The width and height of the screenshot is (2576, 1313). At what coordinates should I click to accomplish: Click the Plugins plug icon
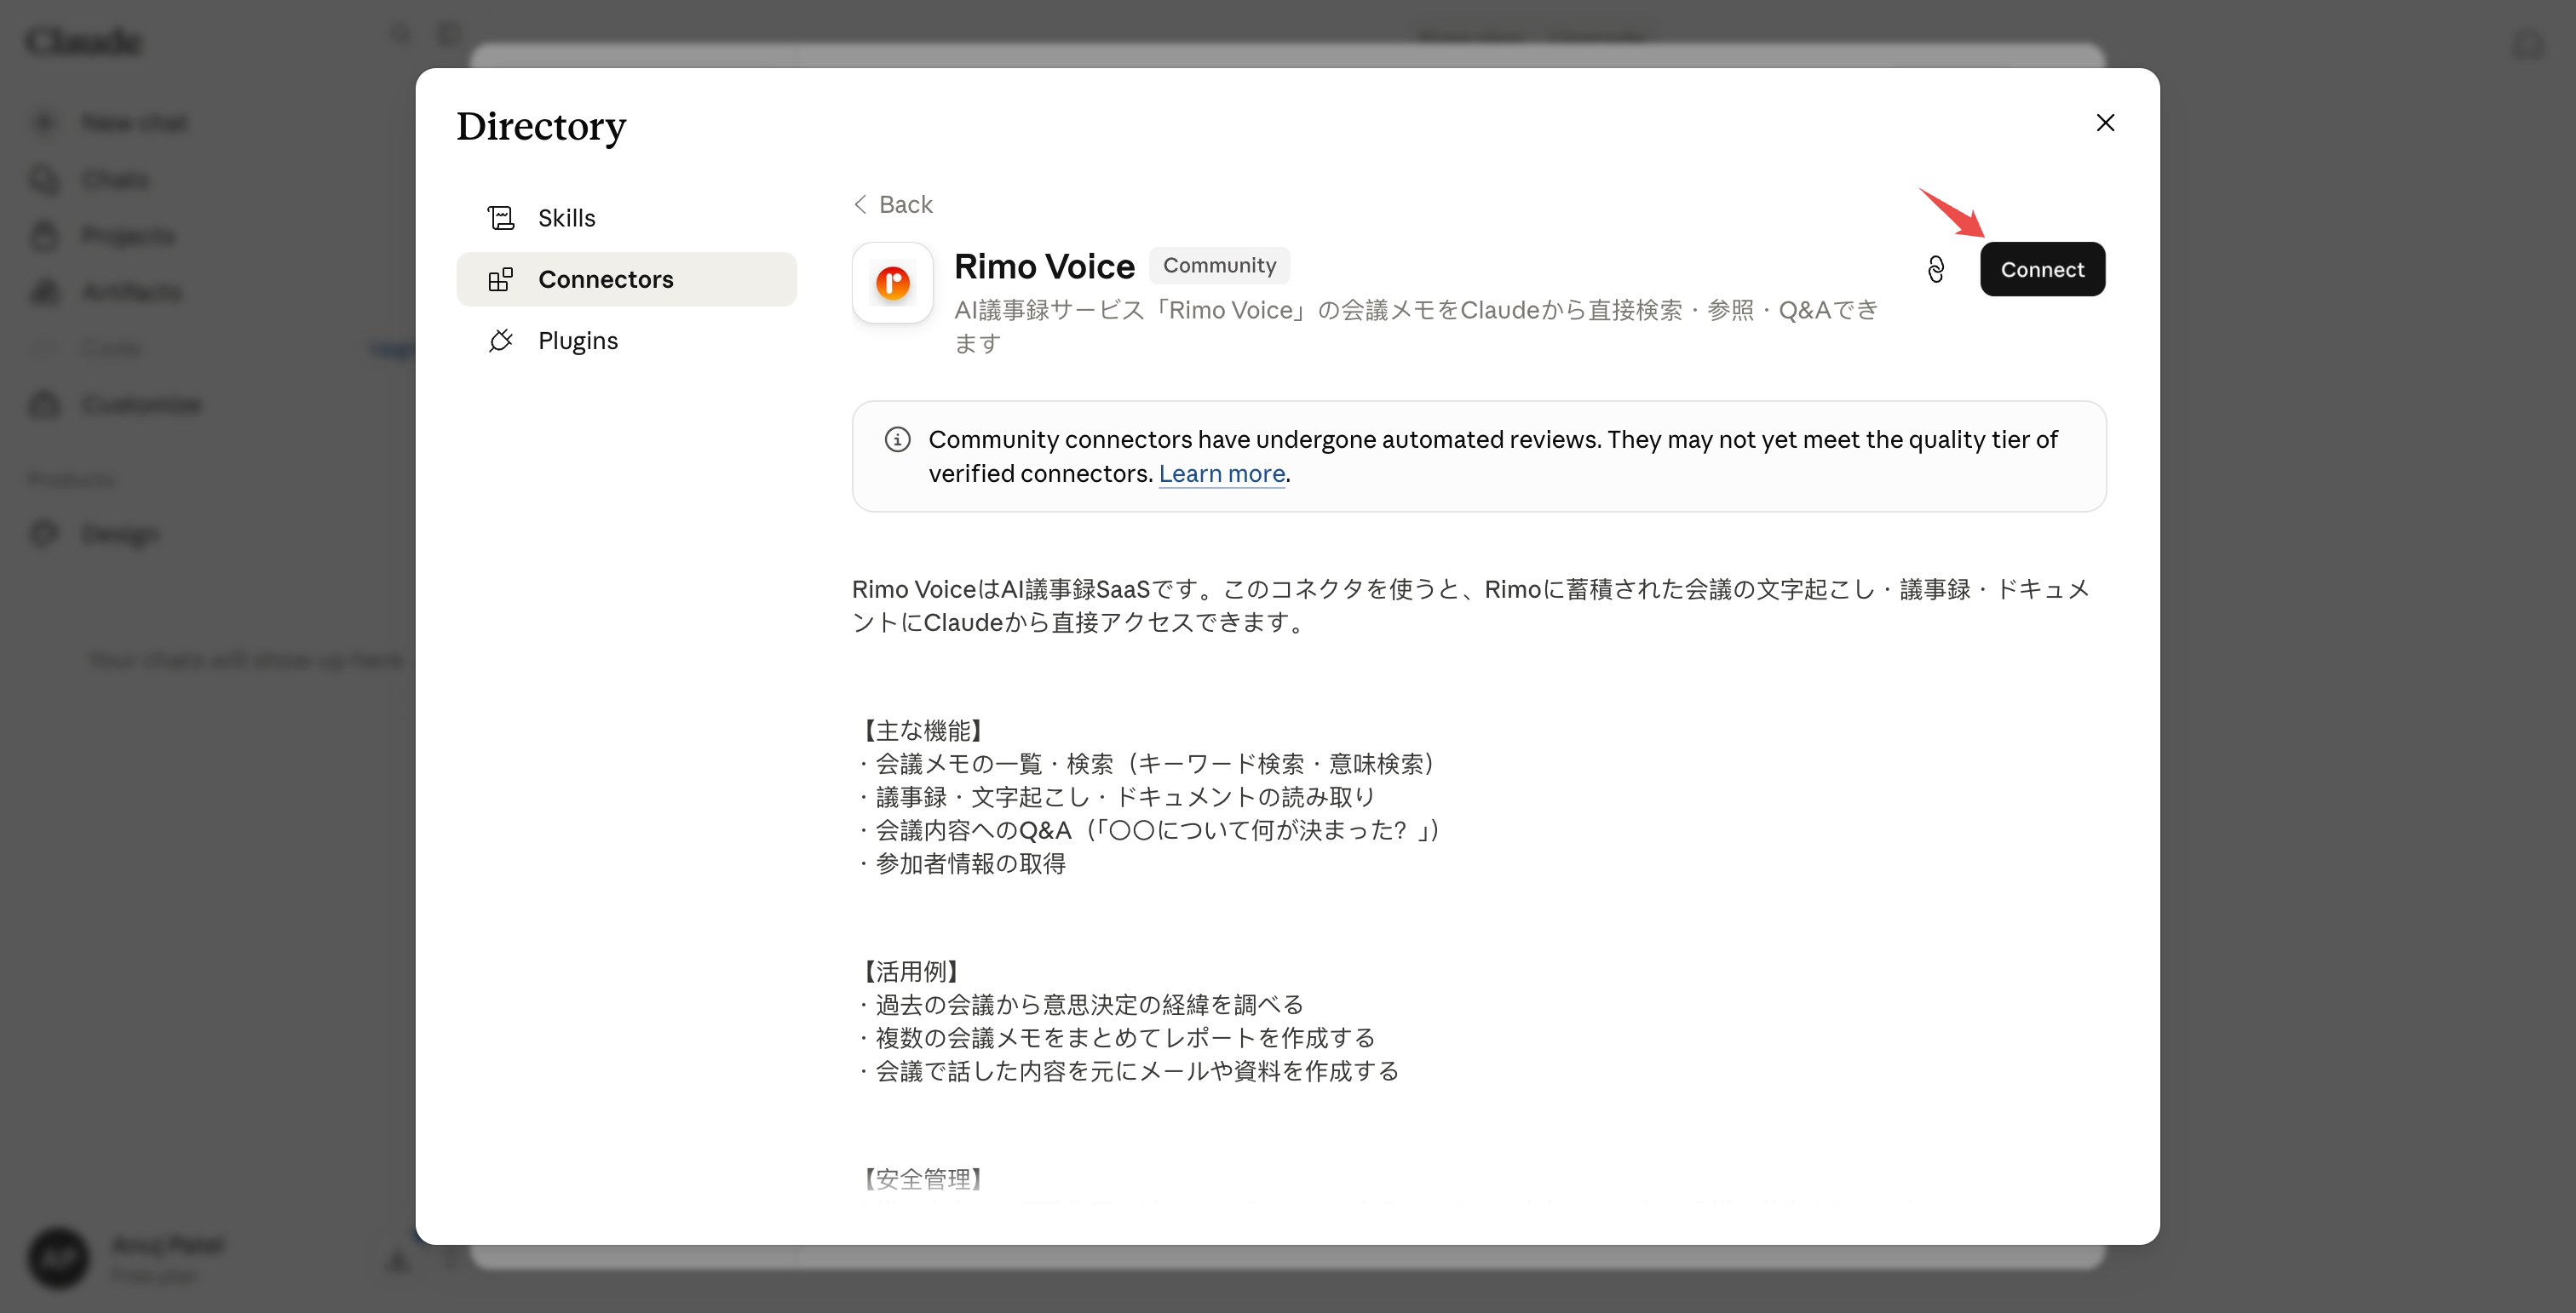[500, 341]
